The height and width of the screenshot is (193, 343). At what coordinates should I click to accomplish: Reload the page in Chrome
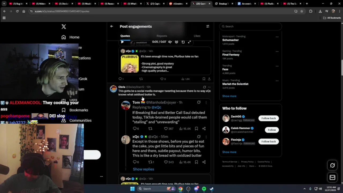(17, 11)
